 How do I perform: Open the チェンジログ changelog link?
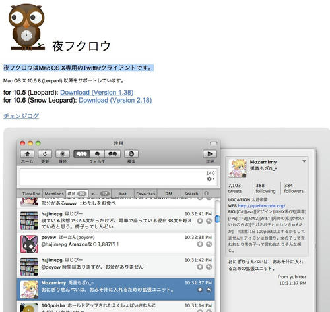coord(21,116)
